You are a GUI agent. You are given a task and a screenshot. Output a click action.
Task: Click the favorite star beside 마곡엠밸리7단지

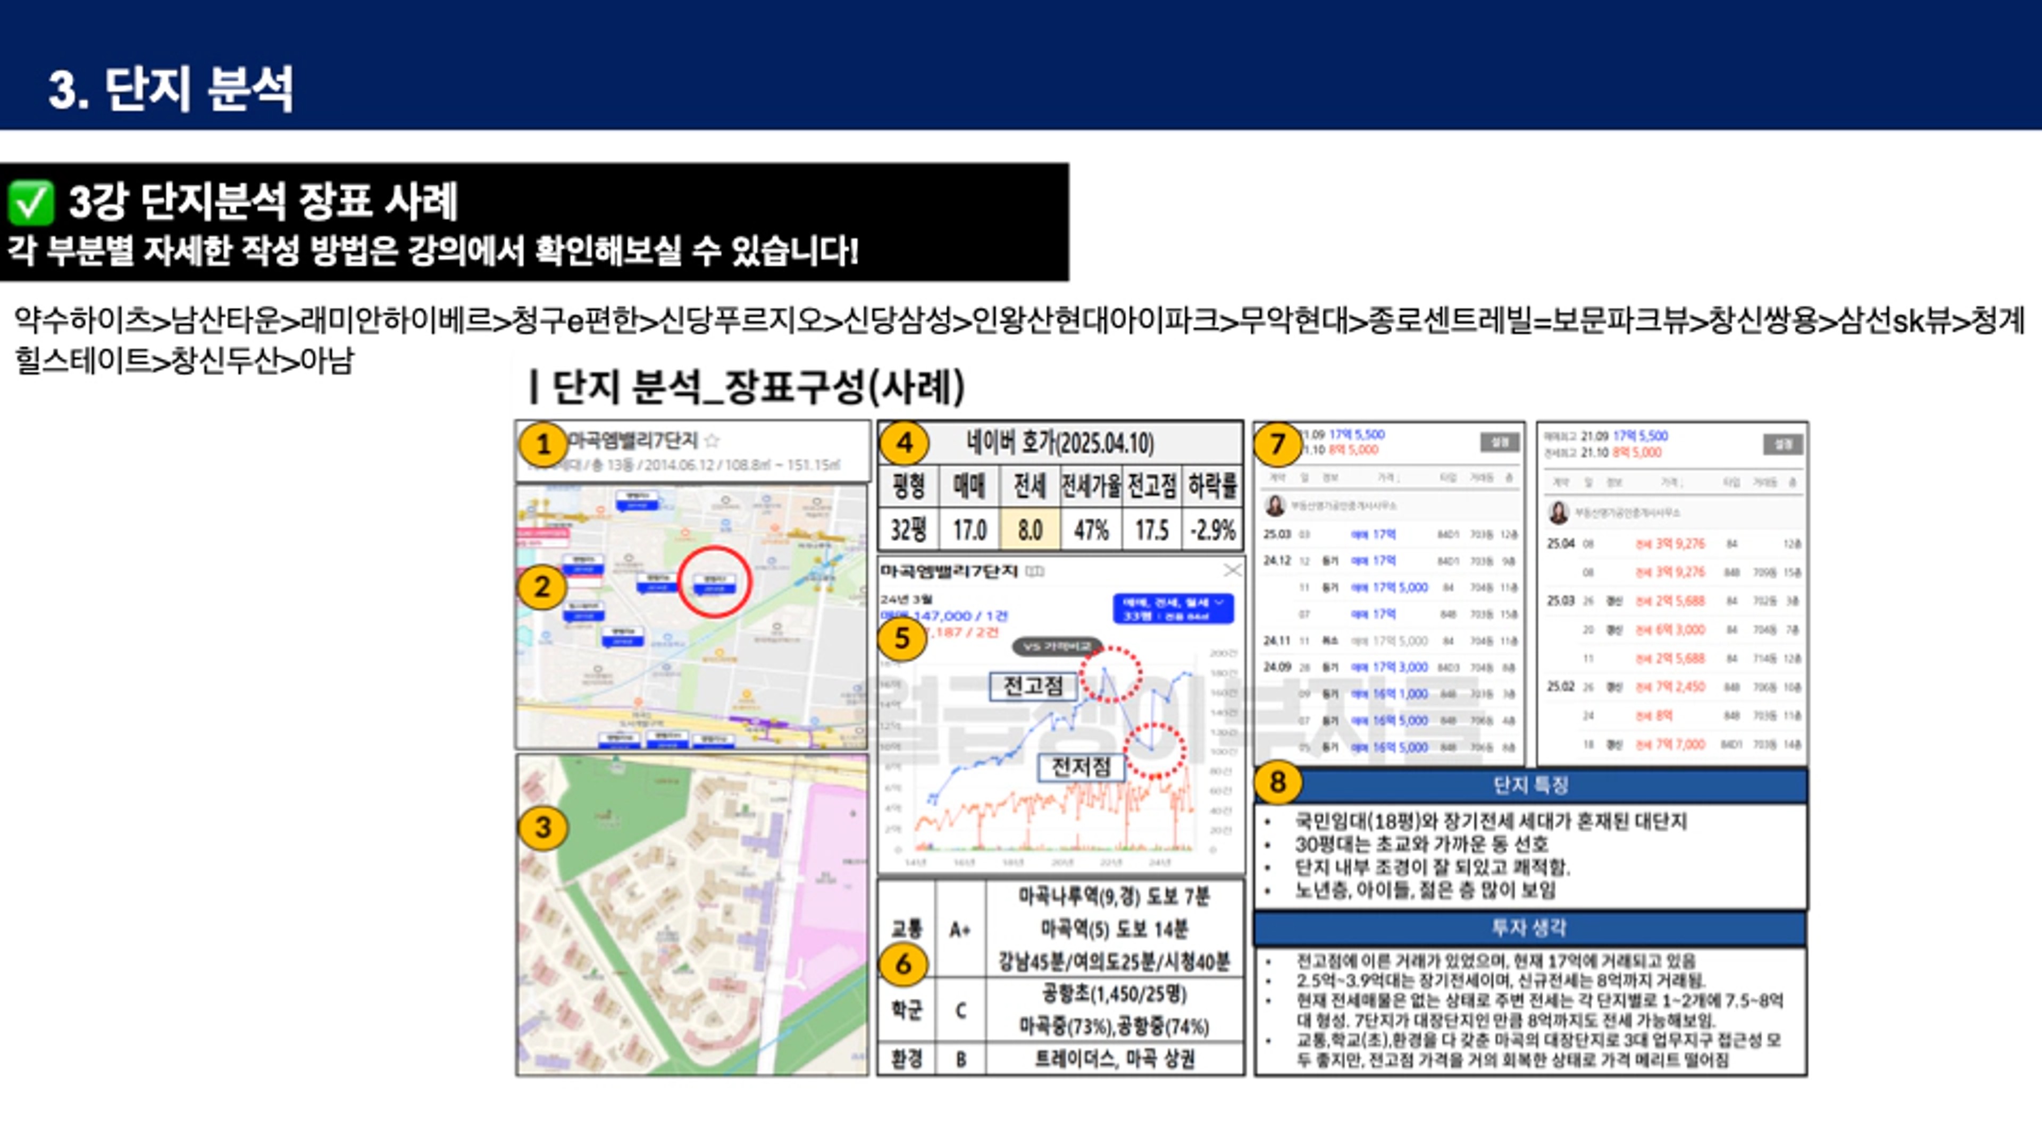[712, 441]
